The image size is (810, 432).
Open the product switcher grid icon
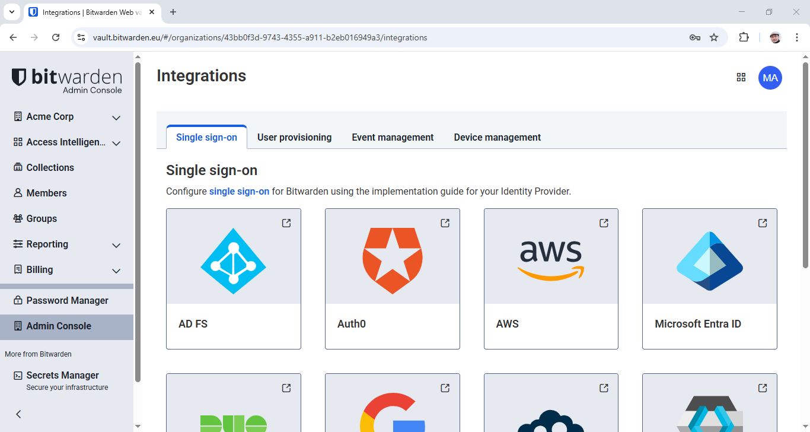741,77
